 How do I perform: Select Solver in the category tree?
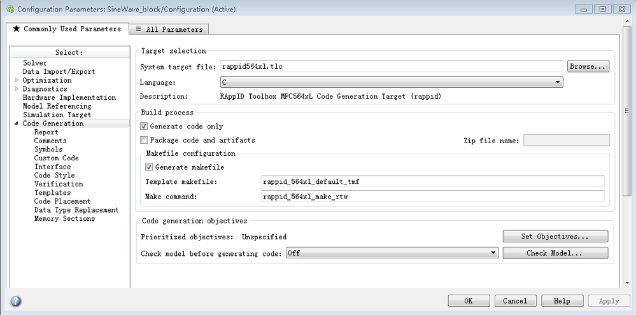(35, 63)
